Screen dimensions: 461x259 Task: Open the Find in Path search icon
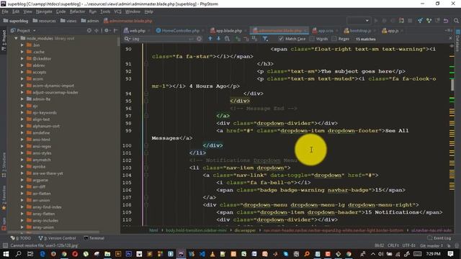coord(227,39)
